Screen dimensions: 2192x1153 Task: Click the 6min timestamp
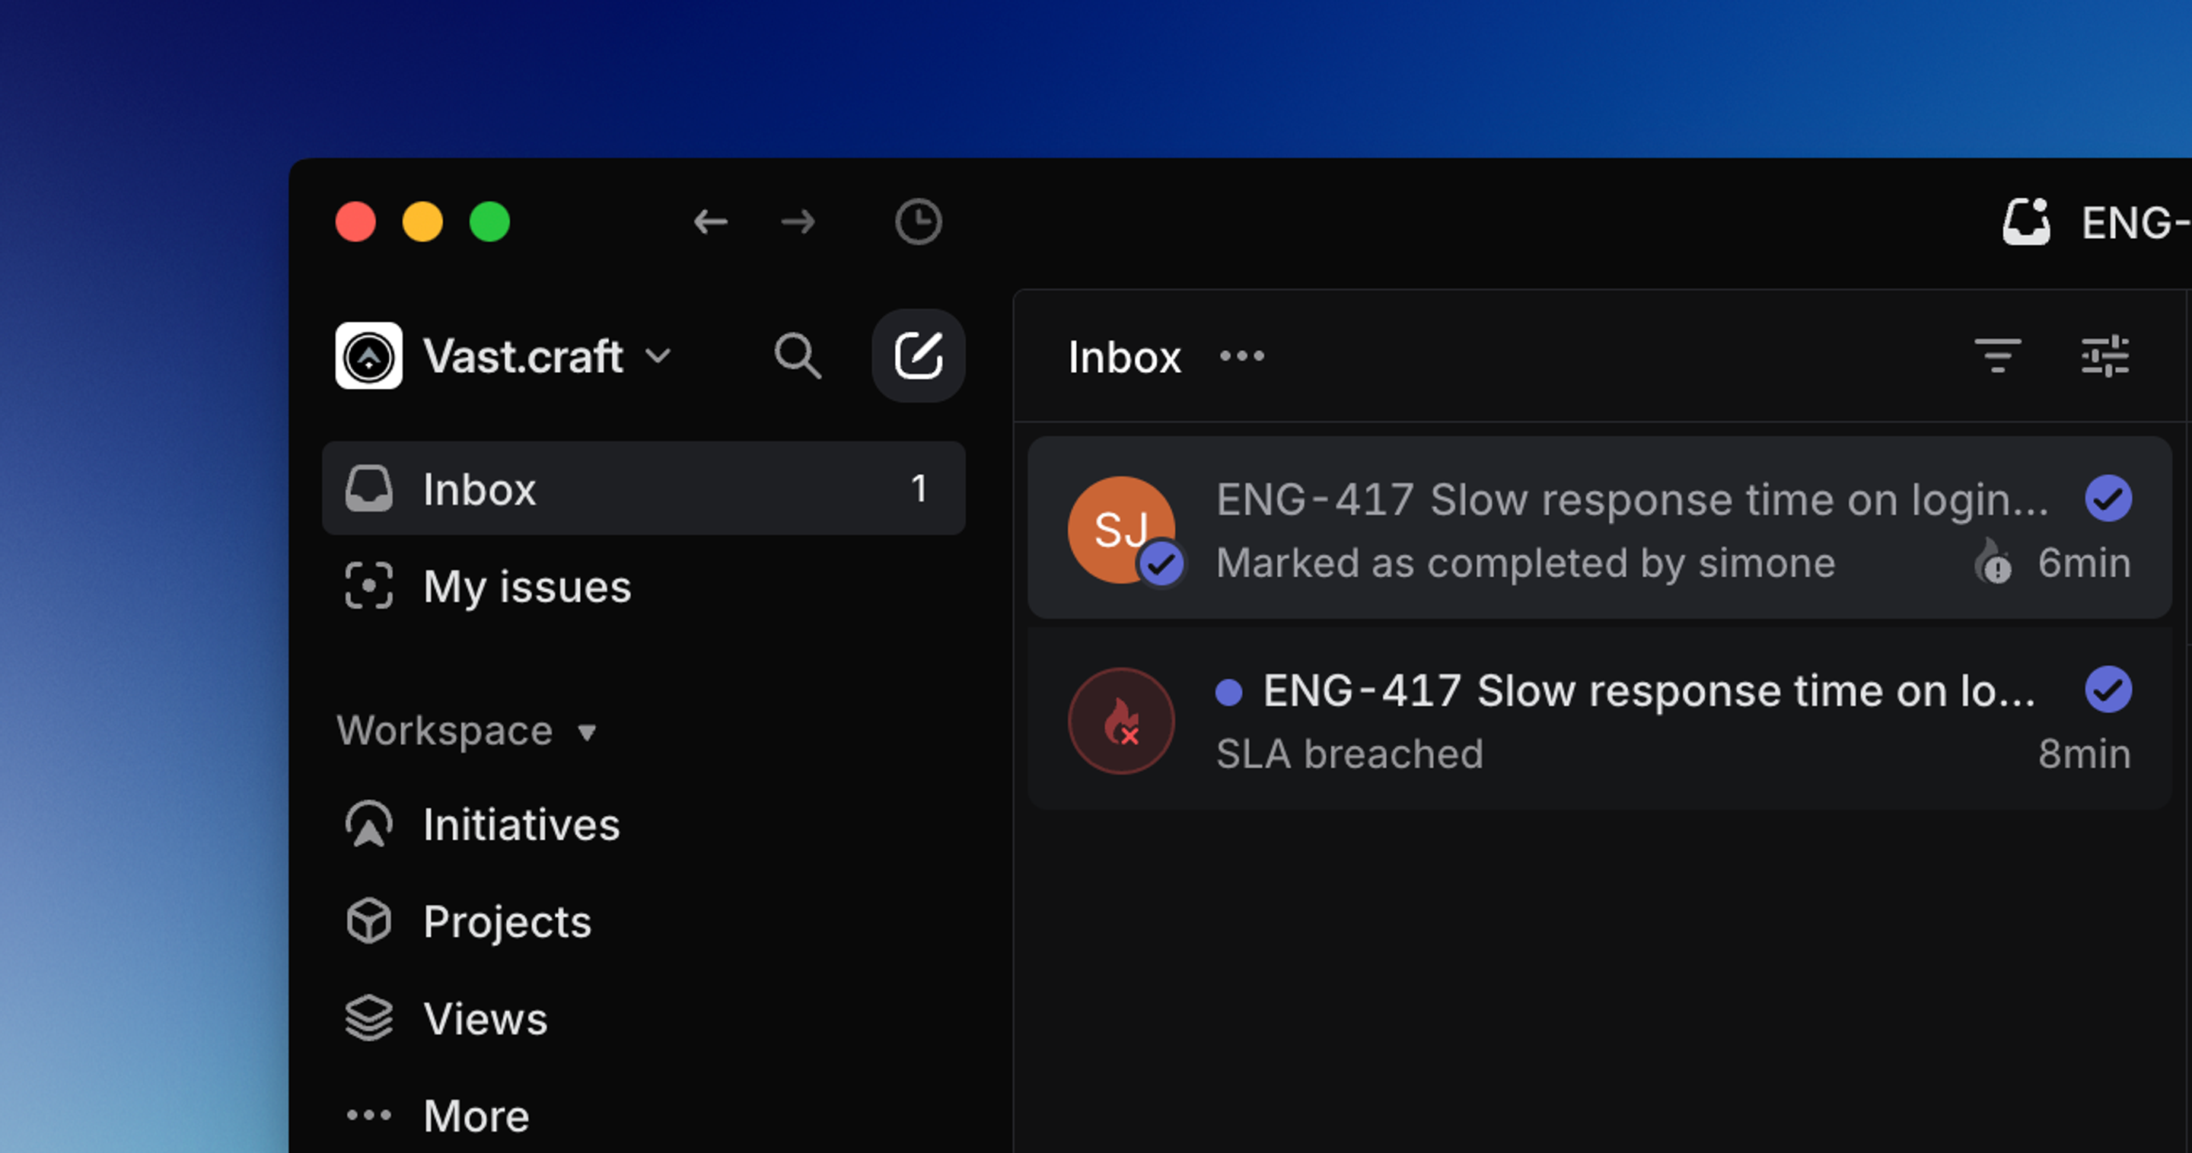pyautogui.click(x=2084, y=562)
